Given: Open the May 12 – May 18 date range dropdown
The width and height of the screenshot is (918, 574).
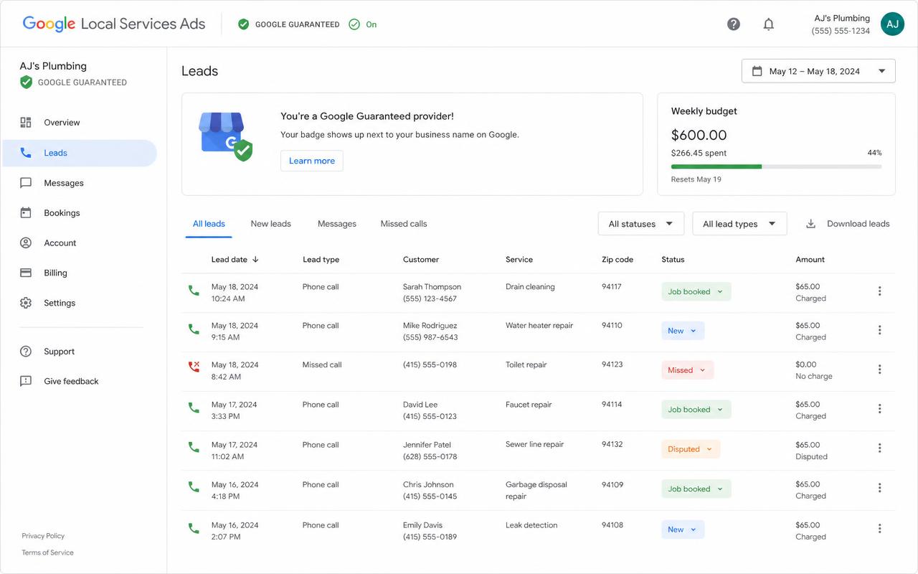Looking at the screenshot, I should point(818,71).
